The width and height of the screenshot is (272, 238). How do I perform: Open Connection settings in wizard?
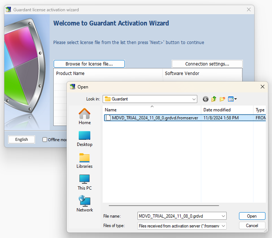coord(207,64)
